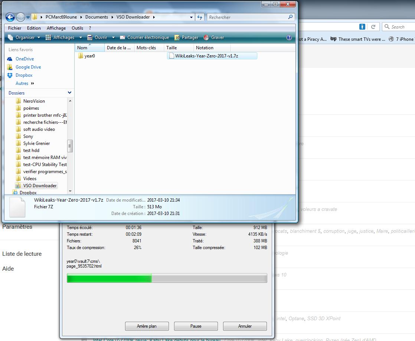
Task: Click the magnifier icon in the Rechercher box
Action: point(290,17)
